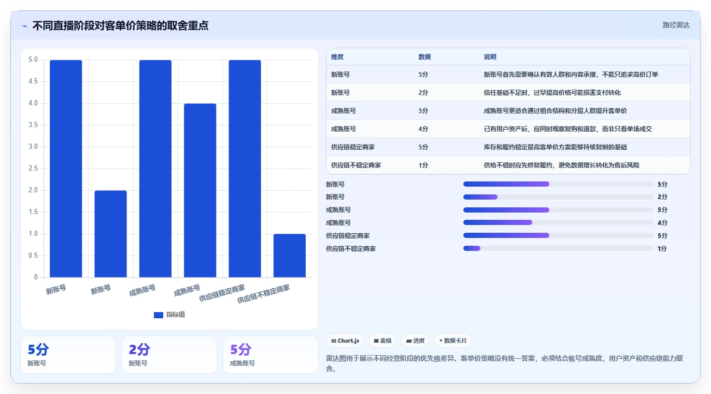Click the 供应链不稳定商家 chart bar

tap(290, 256)
